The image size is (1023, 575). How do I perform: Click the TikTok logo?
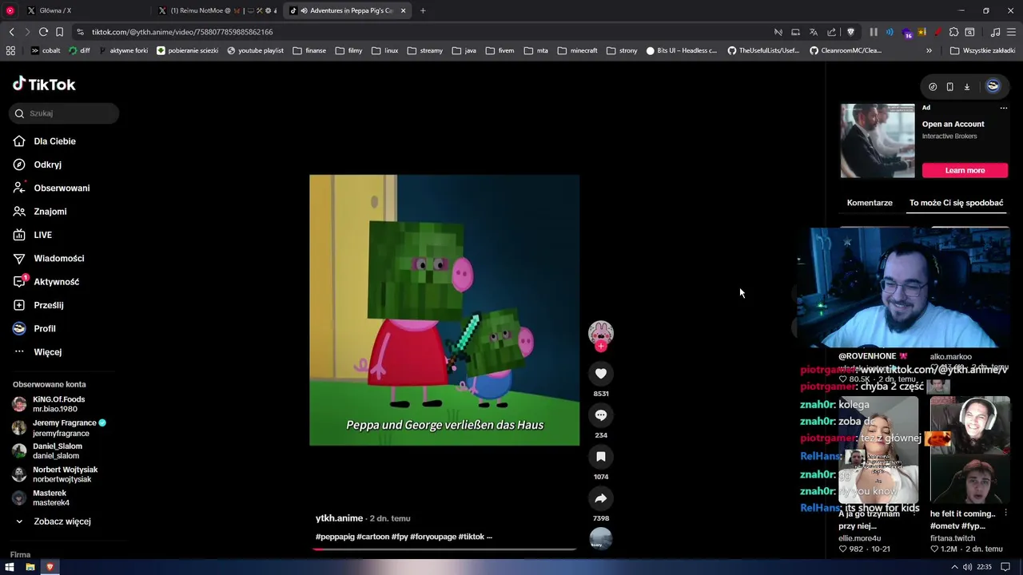coord(44,85)
